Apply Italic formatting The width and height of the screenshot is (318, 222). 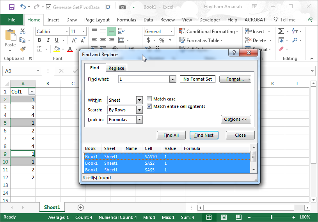tap(48, 40)
